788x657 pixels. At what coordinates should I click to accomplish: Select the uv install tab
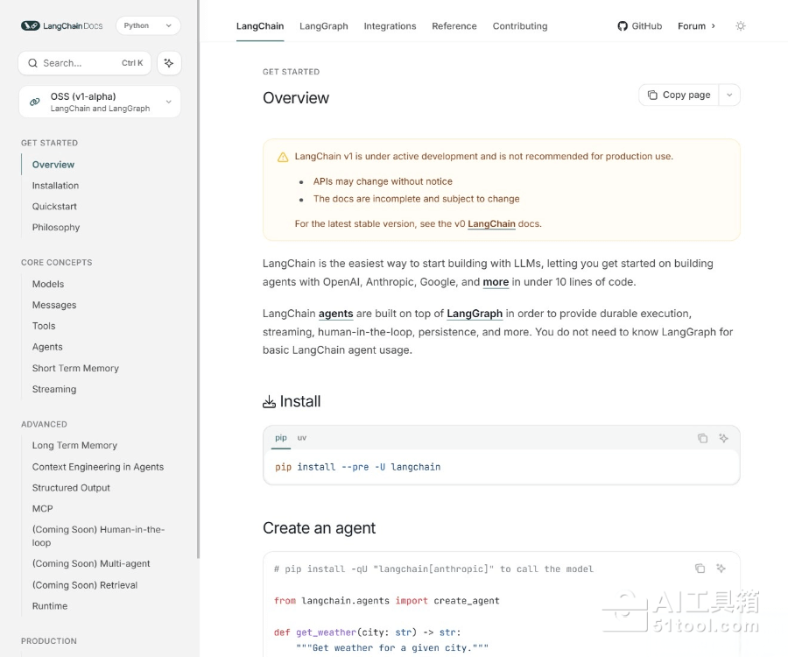[301, 438]
